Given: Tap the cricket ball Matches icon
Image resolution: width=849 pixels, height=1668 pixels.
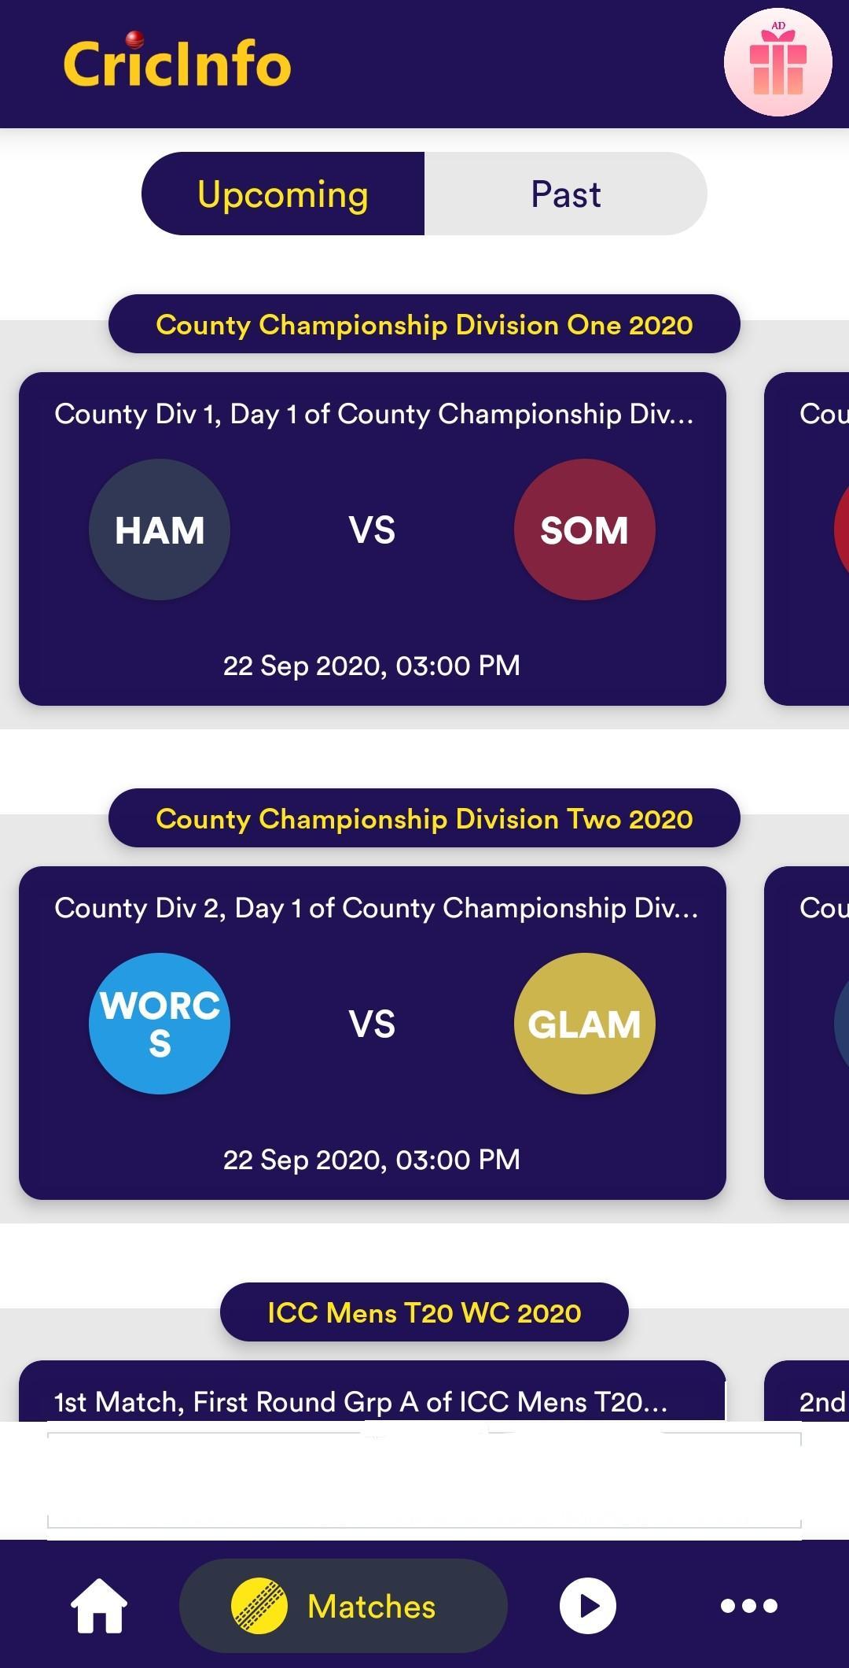Looking at the screenshot, I should [259, 1605].
